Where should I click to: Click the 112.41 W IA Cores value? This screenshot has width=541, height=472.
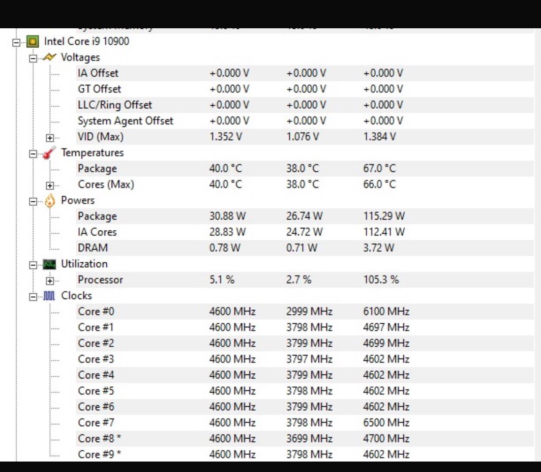click(384, 232)
